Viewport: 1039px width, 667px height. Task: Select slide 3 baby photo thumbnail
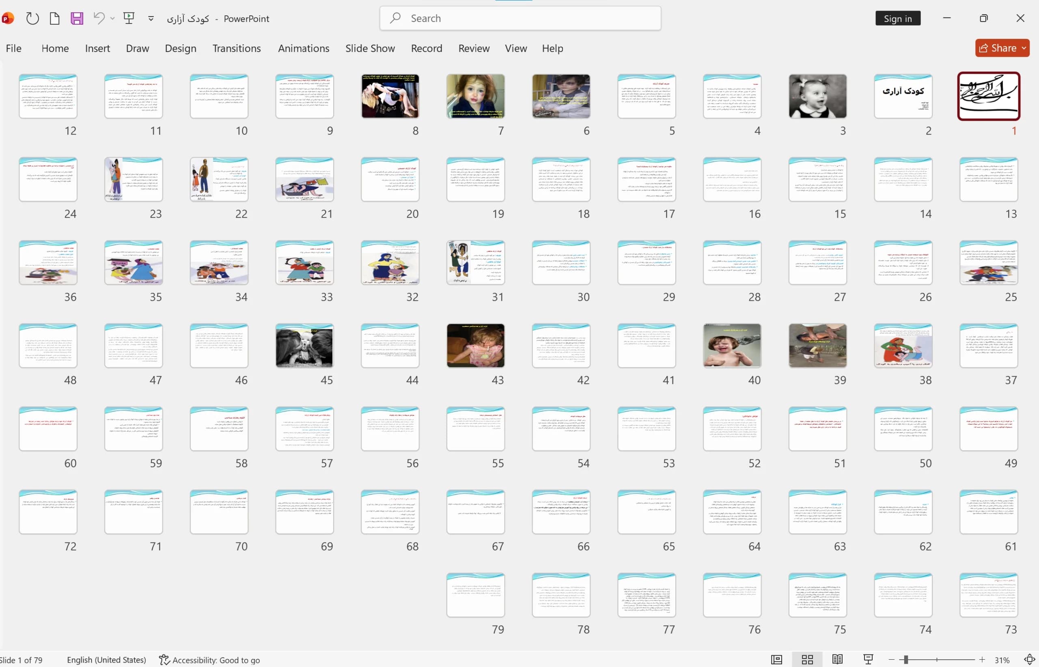[x=817, y=96]
